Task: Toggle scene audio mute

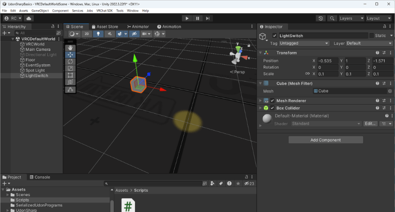Action: point(110,34)
